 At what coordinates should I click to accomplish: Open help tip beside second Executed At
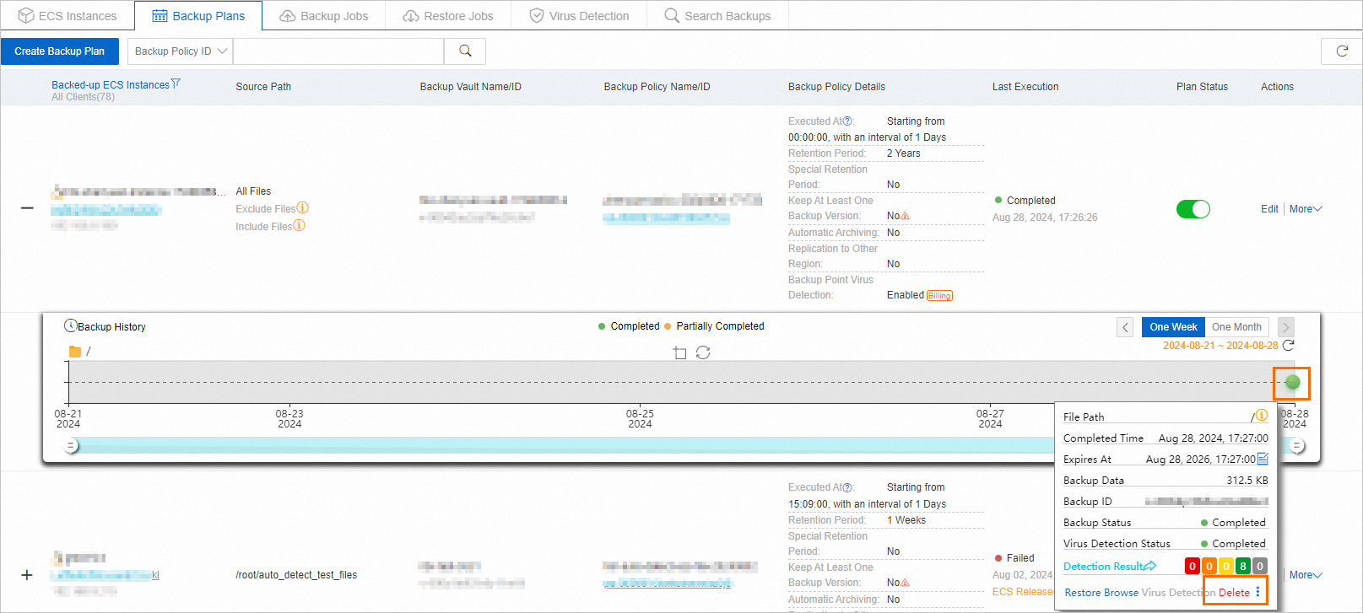pyautogui.click(x=847, y=487)
